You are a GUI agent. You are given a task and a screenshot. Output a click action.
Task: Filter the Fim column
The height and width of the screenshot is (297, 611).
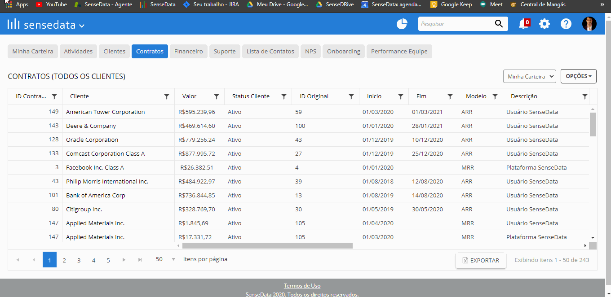[x=450, y=96]
